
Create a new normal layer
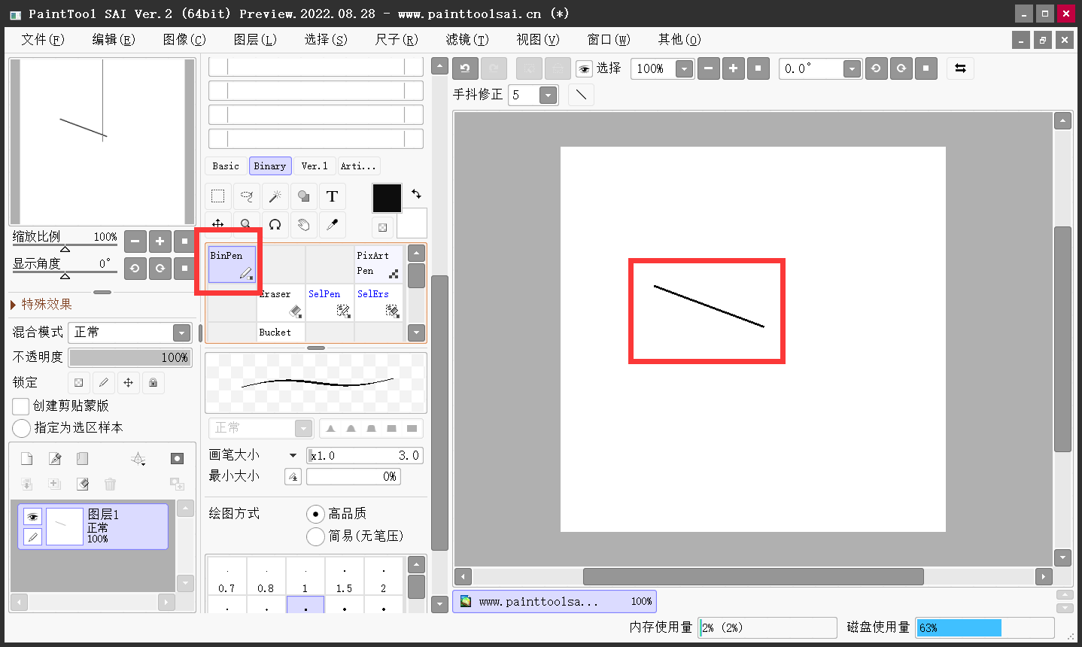pos(26,459)
